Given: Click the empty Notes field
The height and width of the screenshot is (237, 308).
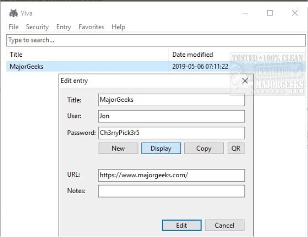Looking at the screenshot, I should click(x=171, y=191).
